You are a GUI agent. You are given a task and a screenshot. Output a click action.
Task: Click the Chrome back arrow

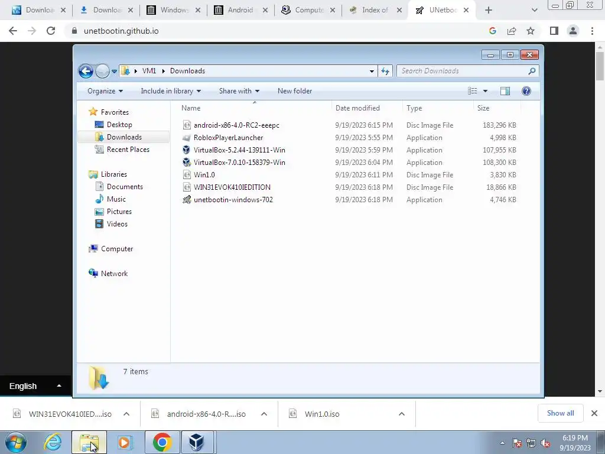(x=13, y=31)
